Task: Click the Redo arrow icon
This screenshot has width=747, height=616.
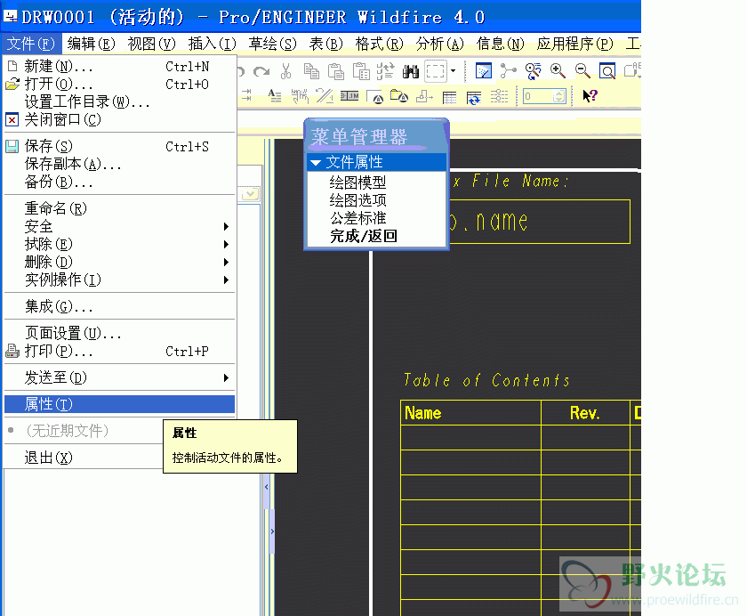Action: tap(261, 71)
